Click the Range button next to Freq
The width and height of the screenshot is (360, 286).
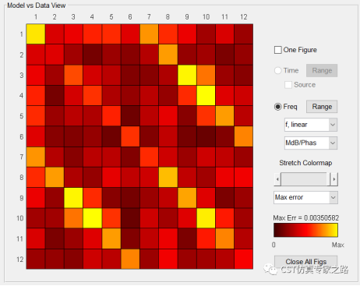click(x=322, y=107)
